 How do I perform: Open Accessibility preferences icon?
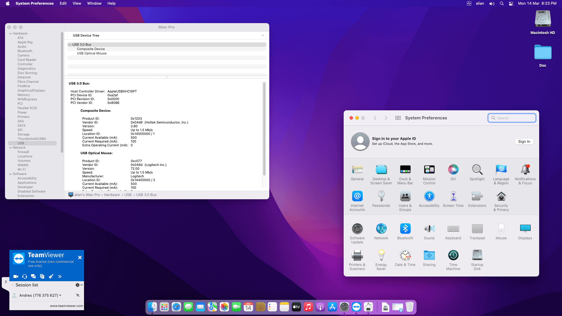[x=429, y=196]
